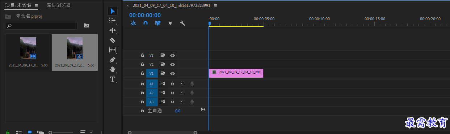Hide V3 track output with eye icon
The image size is (450, 134).
tap(173, 55)
